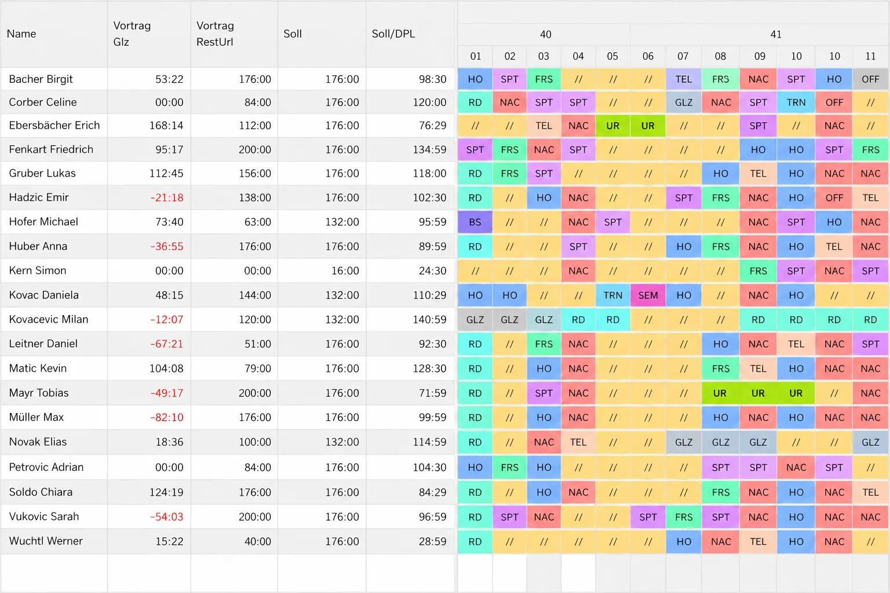Screen dimensions: 890x593
Task: Click the name Kovacevic Milan
Action: 49,320
